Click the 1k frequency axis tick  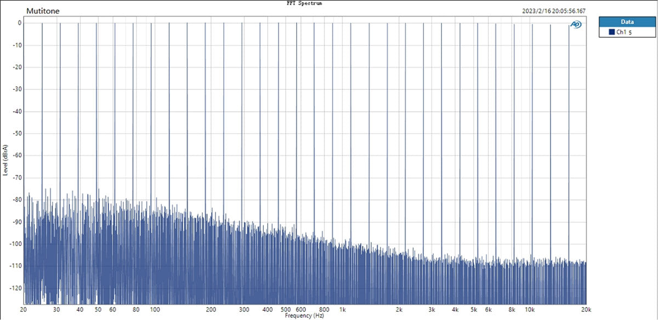pos(342,310)
